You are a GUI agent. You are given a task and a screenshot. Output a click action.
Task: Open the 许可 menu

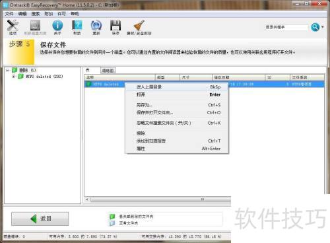click(61, 14)
